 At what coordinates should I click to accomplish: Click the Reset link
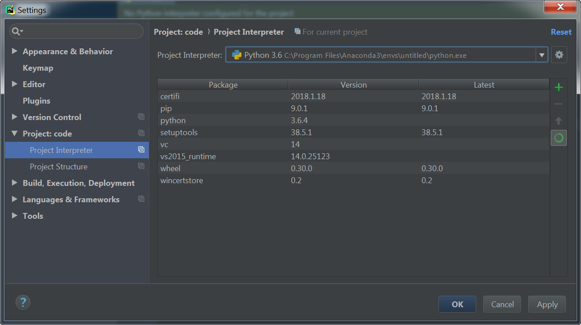coord(561,32)
